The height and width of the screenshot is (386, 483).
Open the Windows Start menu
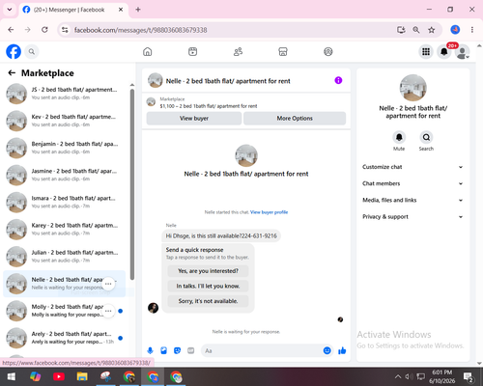12,376
